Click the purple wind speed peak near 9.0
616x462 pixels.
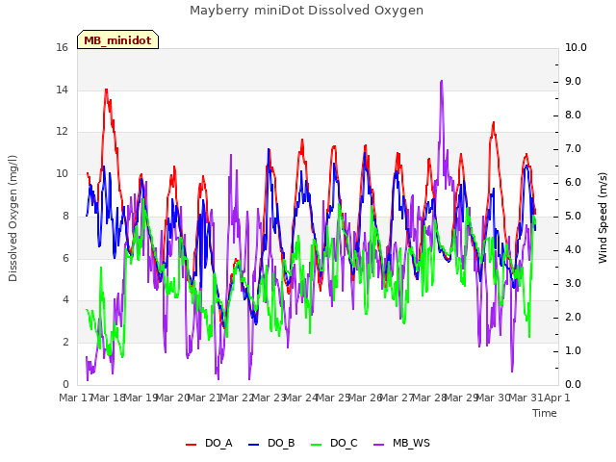tap(442, 81)
